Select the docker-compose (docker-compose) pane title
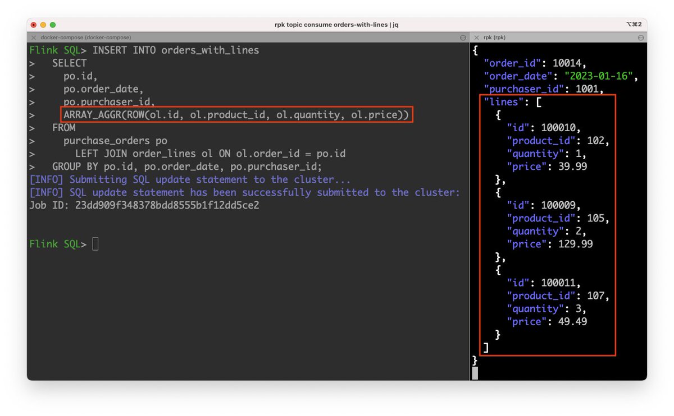Viewport: 674px width, 416px height. pos(86,38)
